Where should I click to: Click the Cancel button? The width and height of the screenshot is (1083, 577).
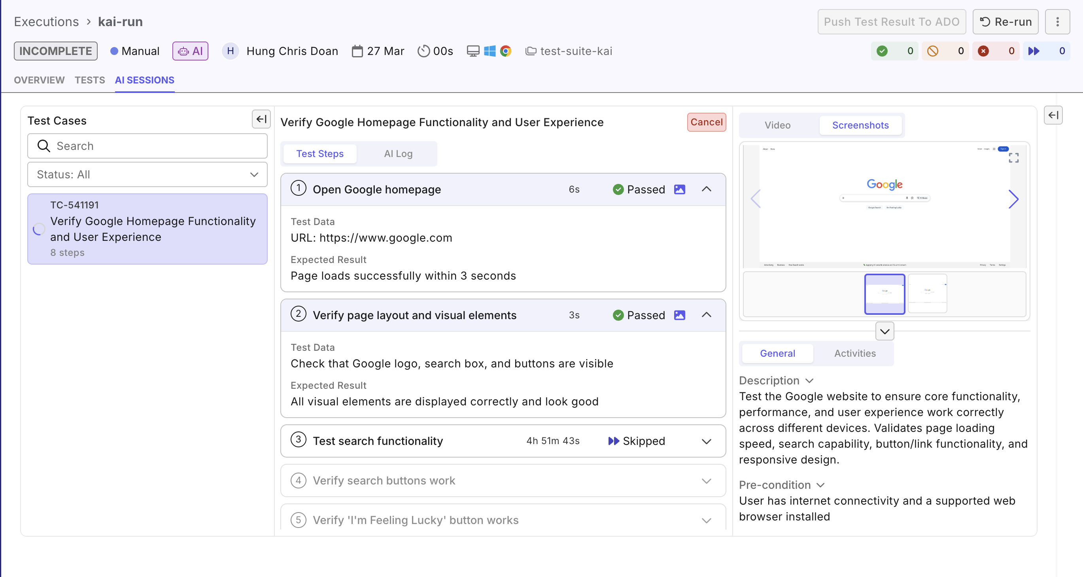[706, 122]
